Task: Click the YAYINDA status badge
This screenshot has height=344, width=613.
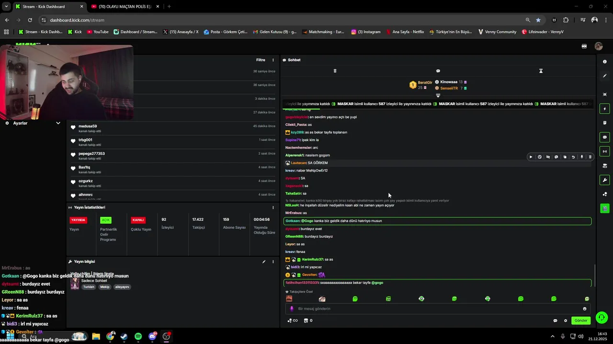Action: coord(78,220)
